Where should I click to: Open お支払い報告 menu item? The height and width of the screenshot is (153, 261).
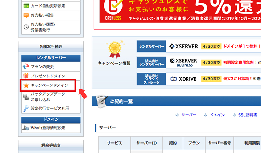pyautogui.click(x=51, y=15)
